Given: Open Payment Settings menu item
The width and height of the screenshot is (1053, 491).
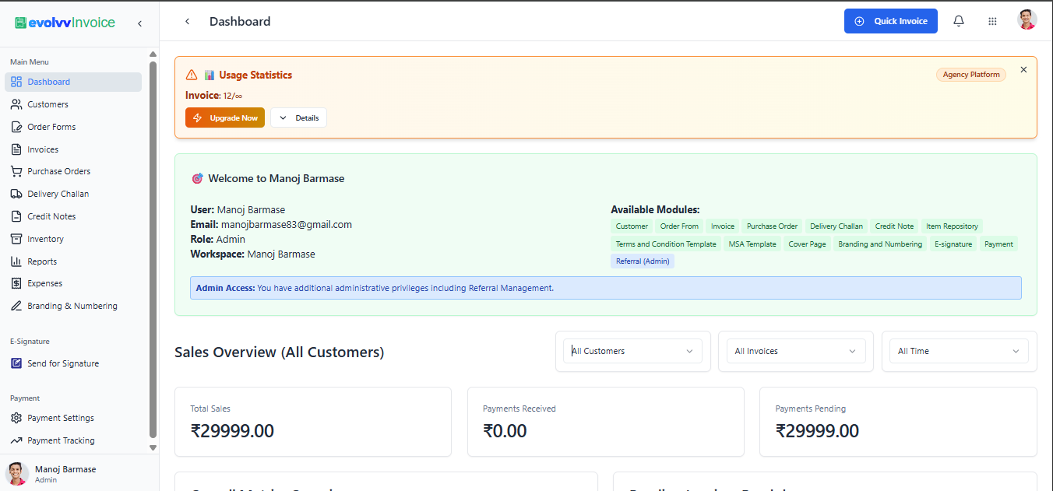Looking at the screenshot, I should point(73,418).
